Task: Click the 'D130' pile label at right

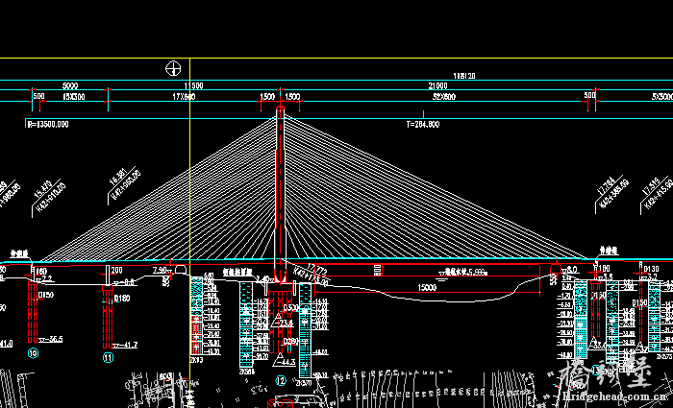Action: [x=651, y=269]
